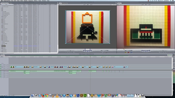Click the Canvas jog wheel control
Viewport: 175px width, 98px height.
pyautogui.click(x=129, y=50)
